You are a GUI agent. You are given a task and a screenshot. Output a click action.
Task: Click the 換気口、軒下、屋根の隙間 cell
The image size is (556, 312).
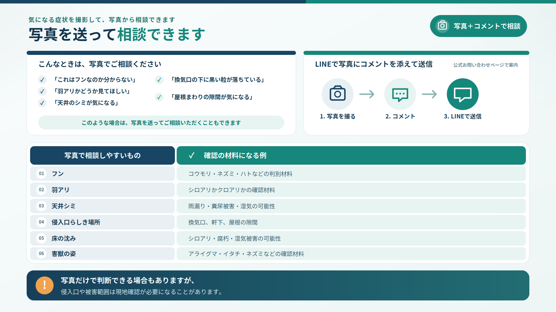click(x=351, y=222)
